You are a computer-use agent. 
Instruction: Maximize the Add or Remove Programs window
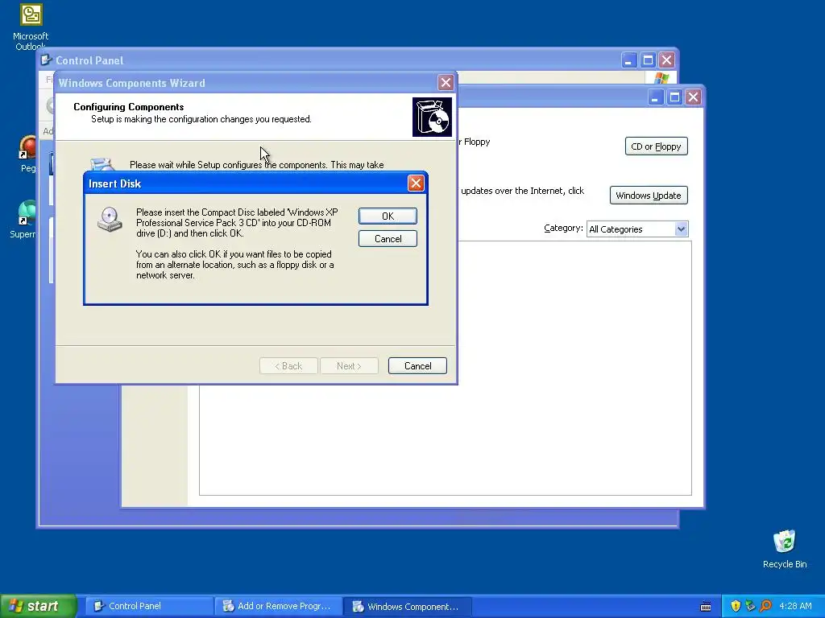tap(674, 97)
